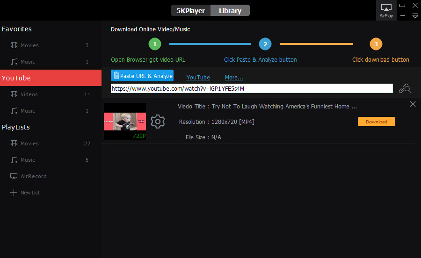
Task: Click step 3 orange circle
Action: click(376, 44)
